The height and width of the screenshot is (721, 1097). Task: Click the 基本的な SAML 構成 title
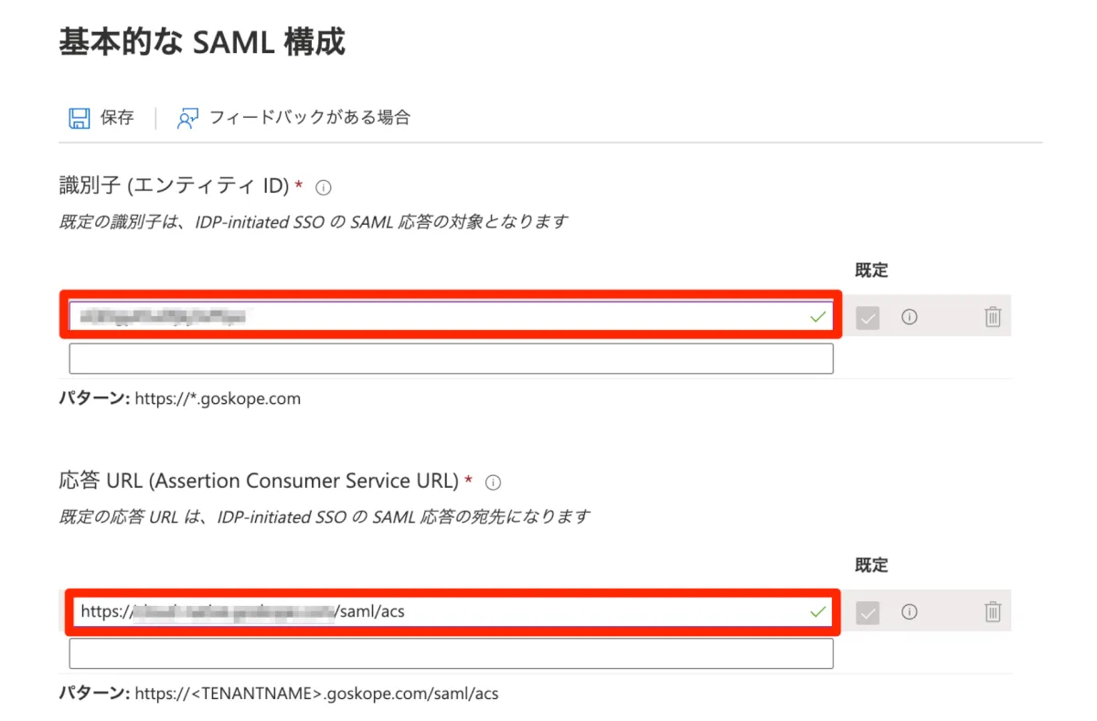pos(202,43)
